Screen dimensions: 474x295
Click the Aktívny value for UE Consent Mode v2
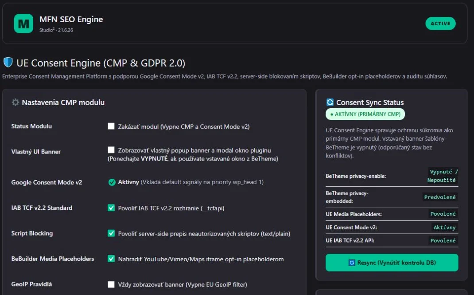tap(444, 227)
